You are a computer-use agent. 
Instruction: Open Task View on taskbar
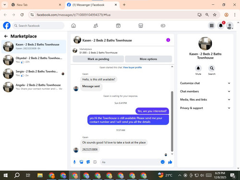(28, 175)
